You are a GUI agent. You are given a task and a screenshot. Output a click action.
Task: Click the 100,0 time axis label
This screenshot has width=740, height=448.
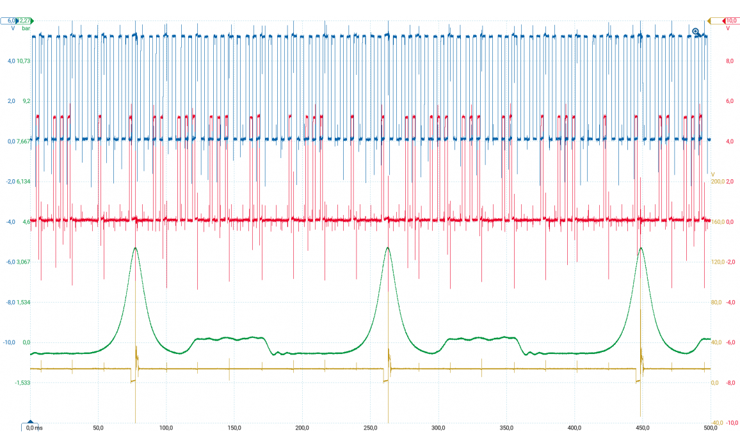166,428
